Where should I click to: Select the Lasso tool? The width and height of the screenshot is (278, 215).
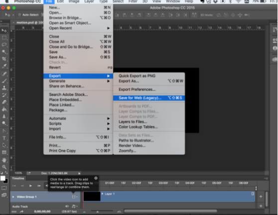pyautogui.click(x=4, y=44)
